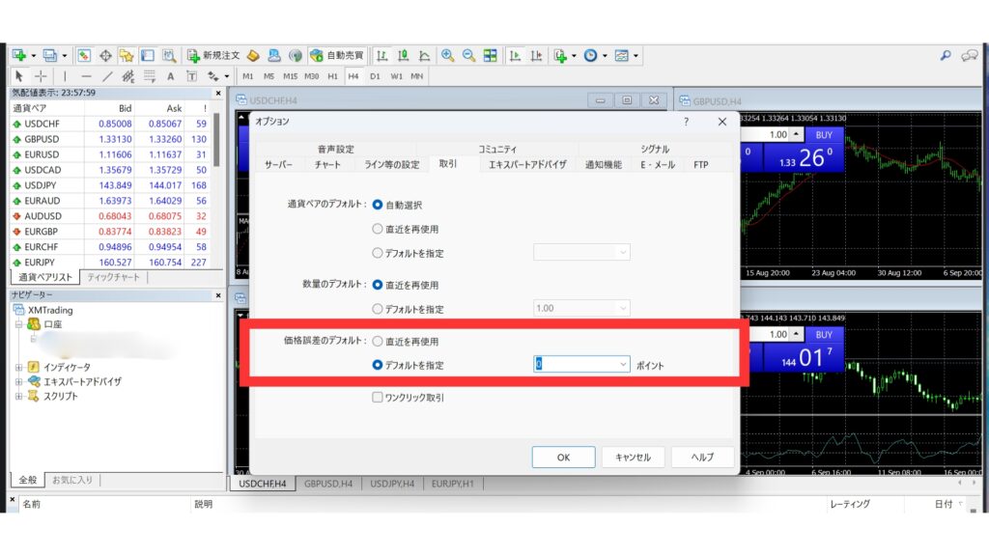Click the blue BUY button on GBPUSD chart
989x556 pixels.
coord(823,135)
